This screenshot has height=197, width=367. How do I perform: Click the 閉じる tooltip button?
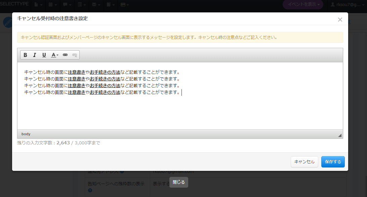tap(178, 182)
